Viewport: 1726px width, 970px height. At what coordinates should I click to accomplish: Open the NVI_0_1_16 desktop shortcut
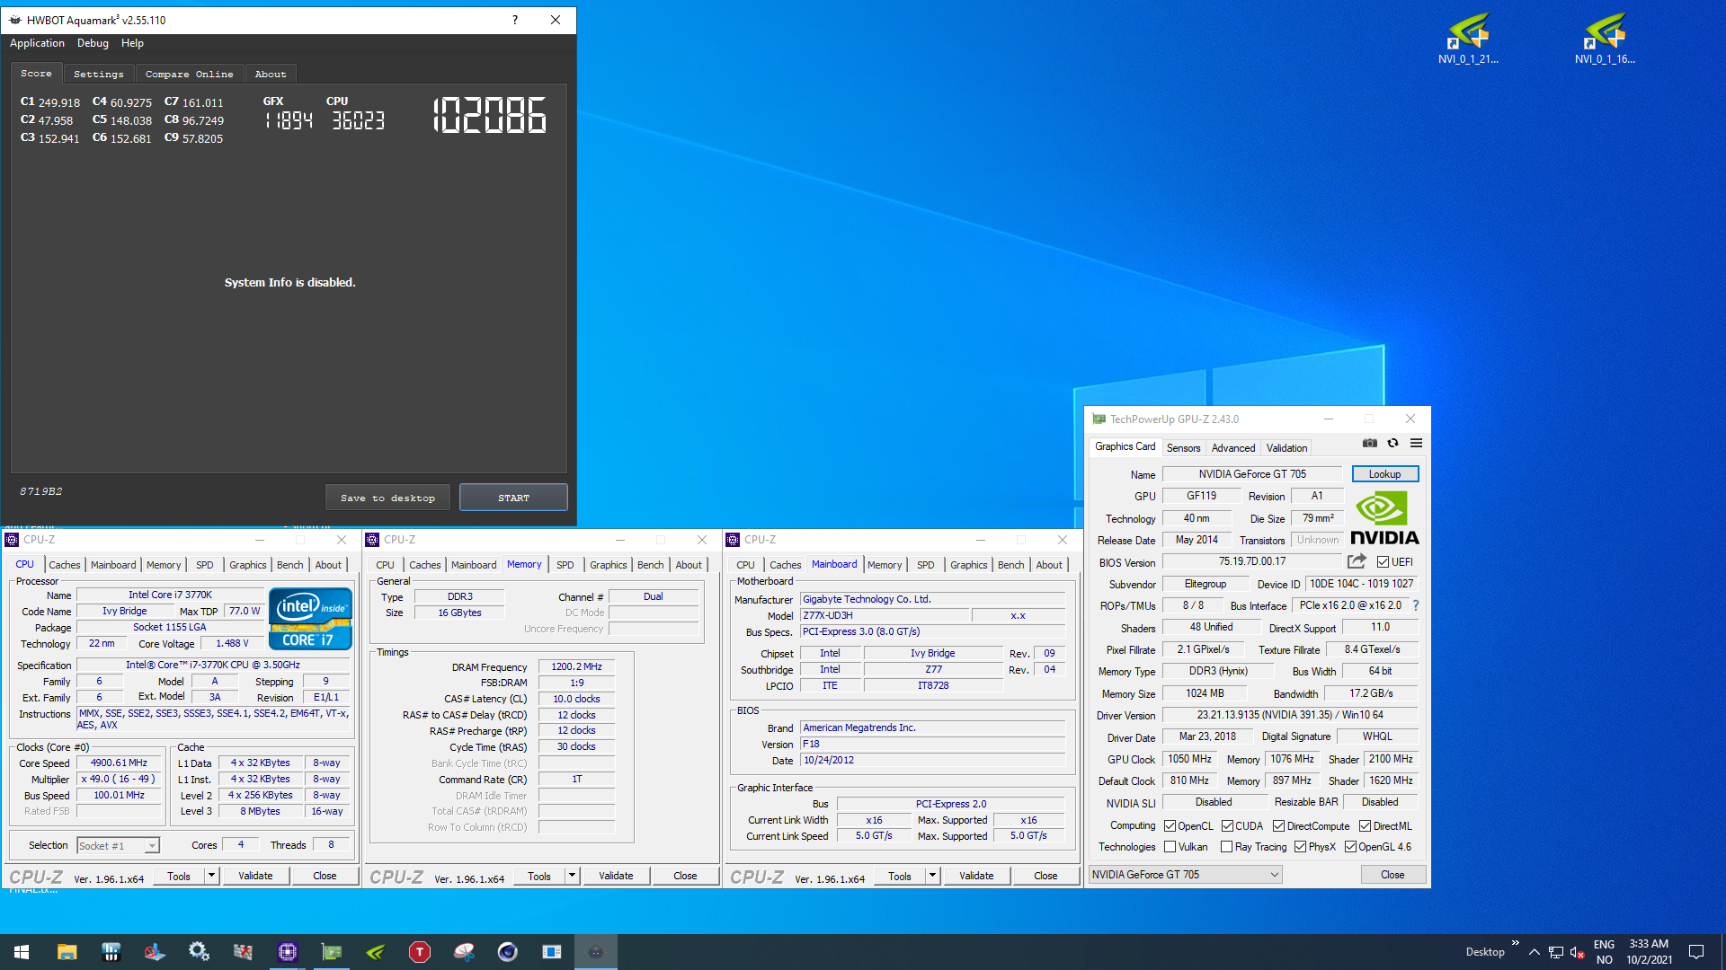coord(1605,39)
